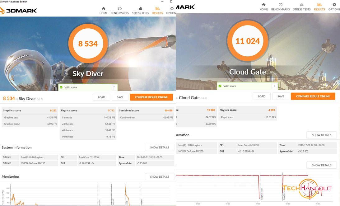The image size is (340, 206).
Task: Open Options gear in the Sky Diver window
Action: click(171, 10)
